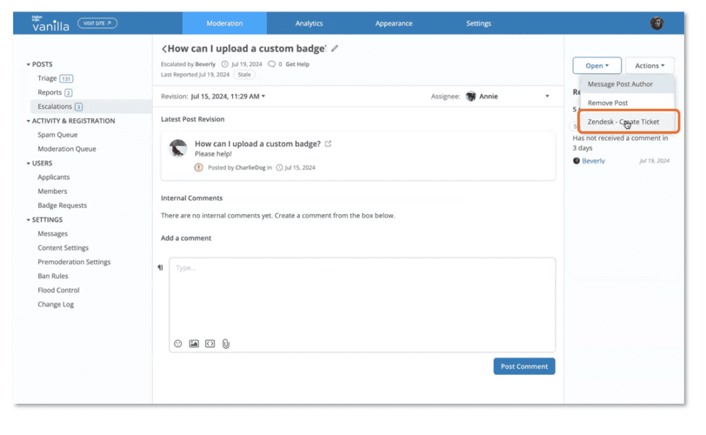Viewport: 706px width, 435px height.
Task: Click the VISIT SITE button
Action: [x=97, y=23]
